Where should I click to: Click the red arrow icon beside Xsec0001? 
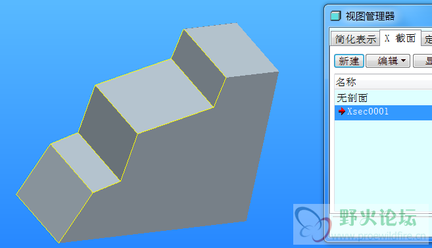(x=342, y=111)
